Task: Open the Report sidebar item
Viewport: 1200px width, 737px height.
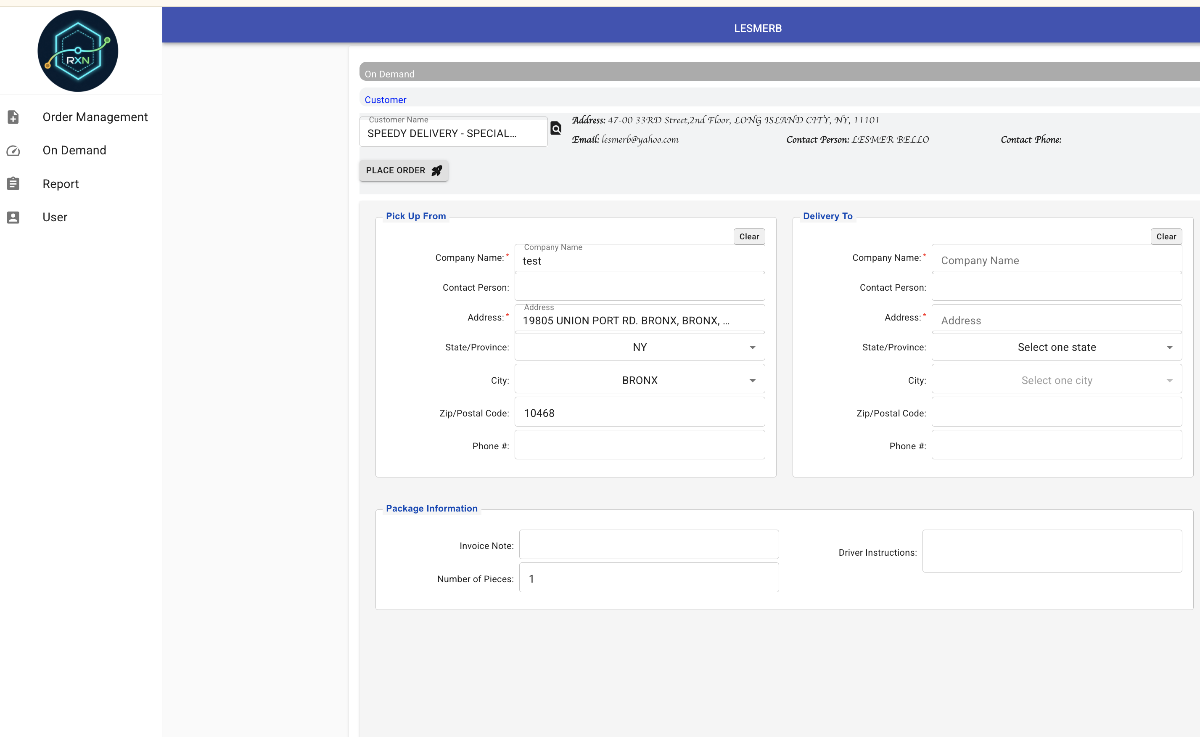Action: pos(81,184)
